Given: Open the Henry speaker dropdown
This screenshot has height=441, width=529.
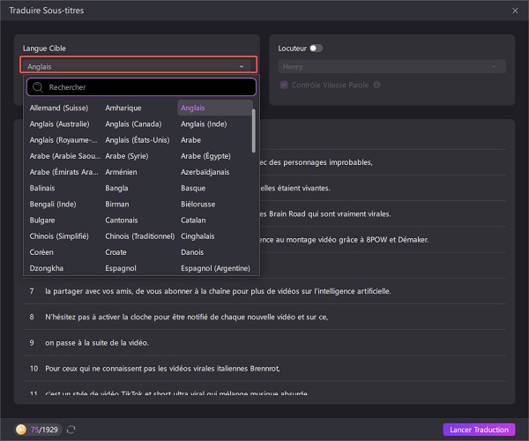Looking at the screenshot, I should tap(391, 66).
